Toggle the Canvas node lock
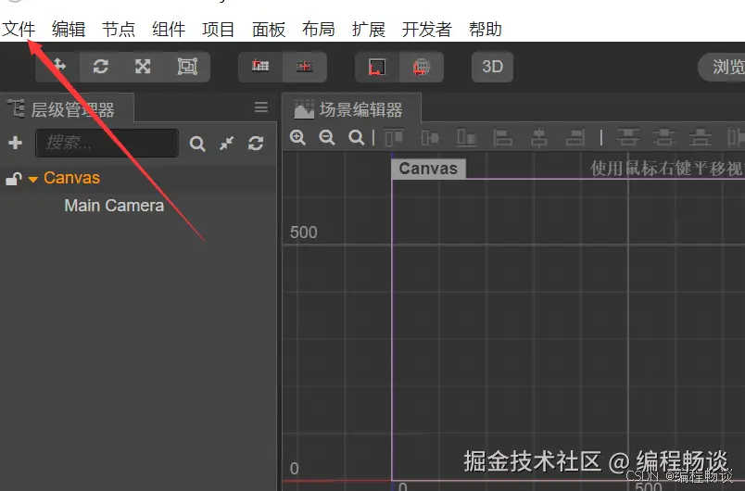 14,179
